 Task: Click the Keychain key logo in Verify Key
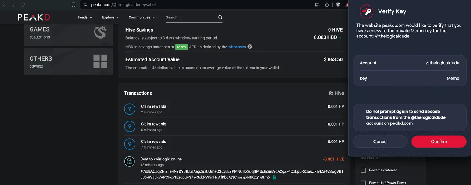pos(366,11)
